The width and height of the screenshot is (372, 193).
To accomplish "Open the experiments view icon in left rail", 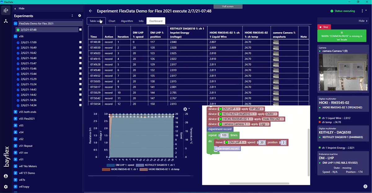I will tap(6, 10).
